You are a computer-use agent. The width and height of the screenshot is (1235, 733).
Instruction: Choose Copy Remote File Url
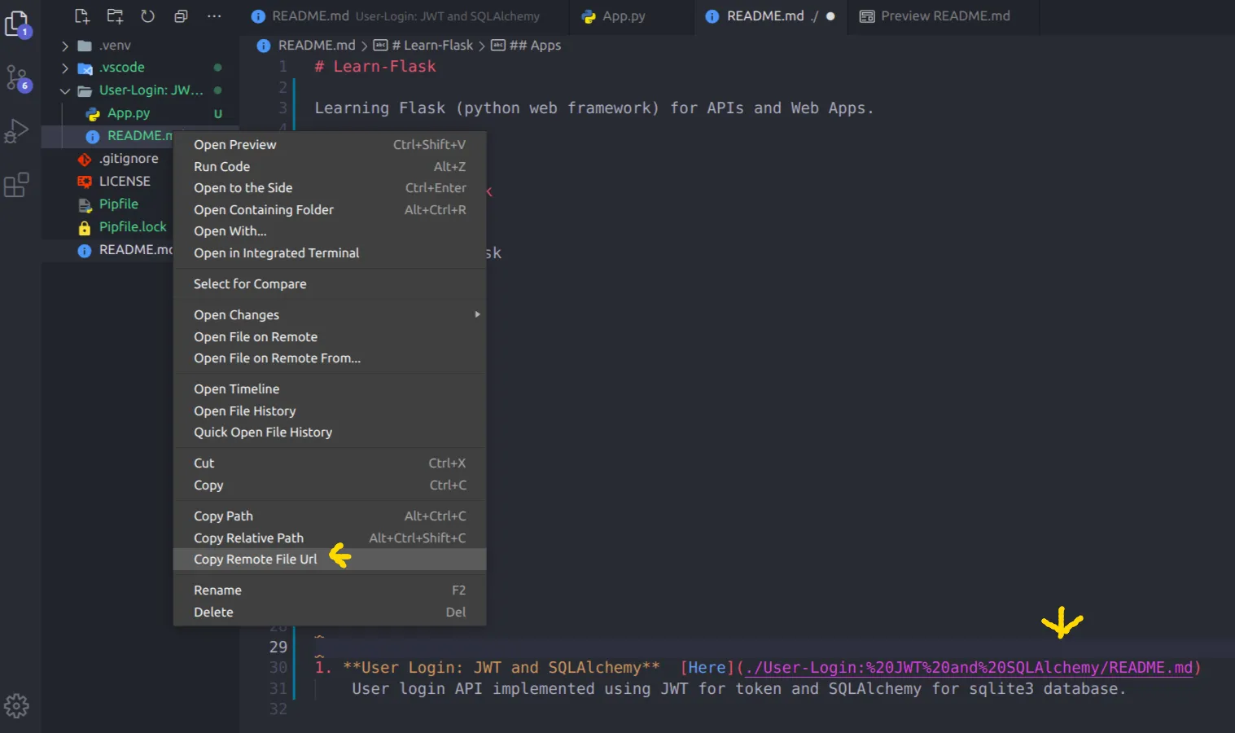(x=330, y=560)
